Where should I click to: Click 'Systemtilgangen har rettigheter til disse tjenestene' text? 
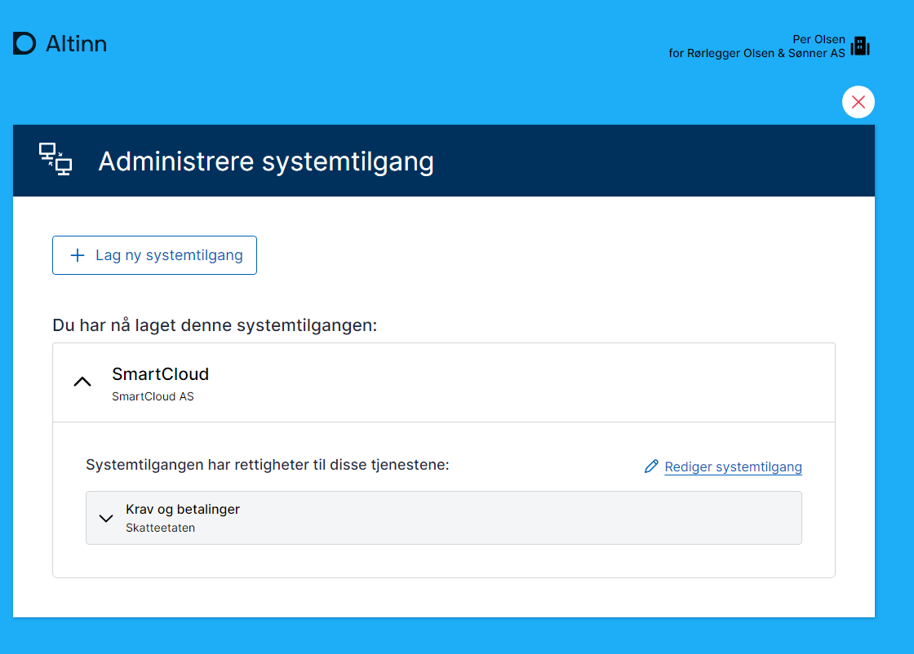pos(268,465)
